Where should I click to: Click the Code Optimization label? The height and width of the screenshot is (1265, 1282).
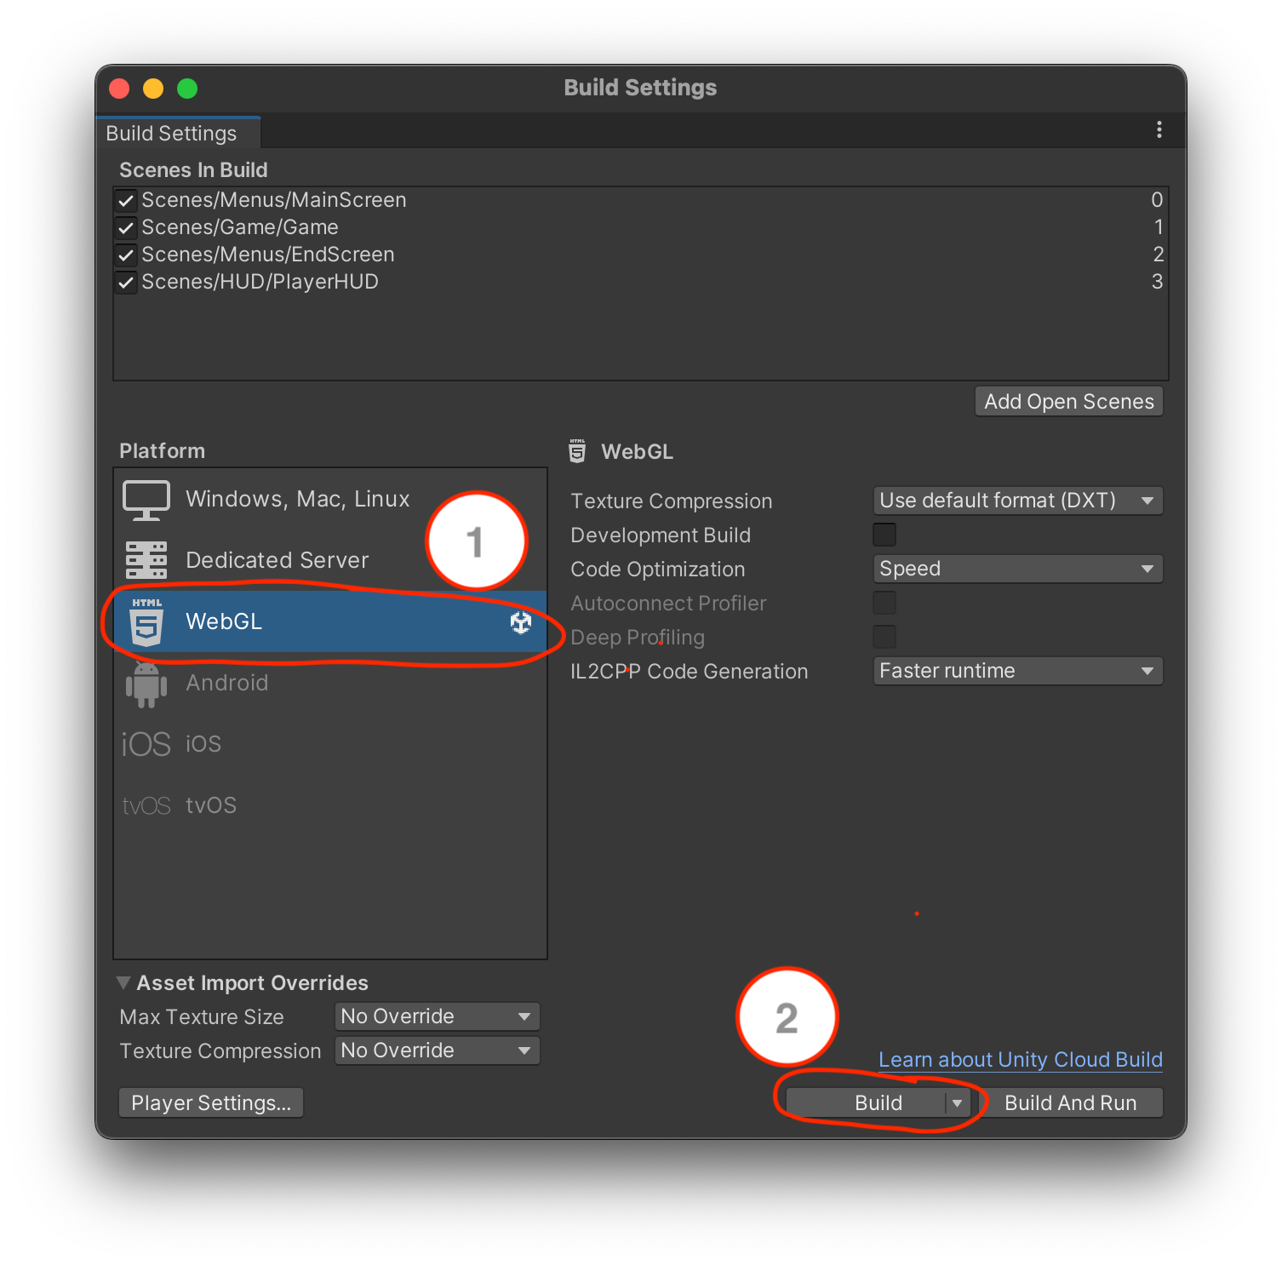click(658, 570)
